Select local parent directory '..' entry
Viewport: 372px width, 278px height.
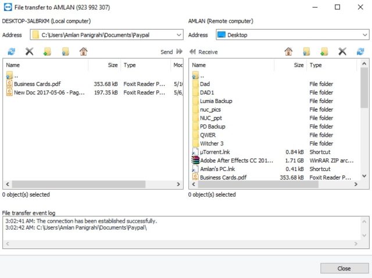click(x=12, y=76)
